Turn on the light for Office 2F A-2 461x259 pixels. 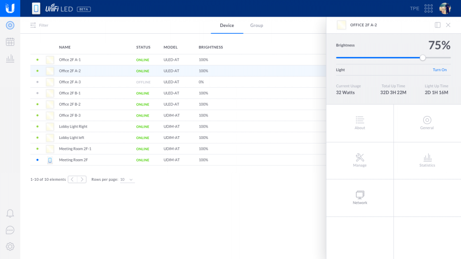click(439, 70)
